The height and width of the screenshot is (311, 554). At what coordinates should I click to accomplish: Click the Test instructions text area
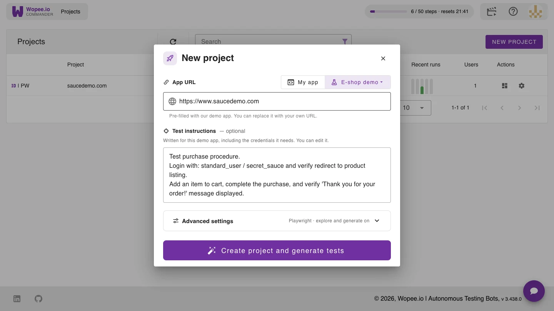coord(277,175)
